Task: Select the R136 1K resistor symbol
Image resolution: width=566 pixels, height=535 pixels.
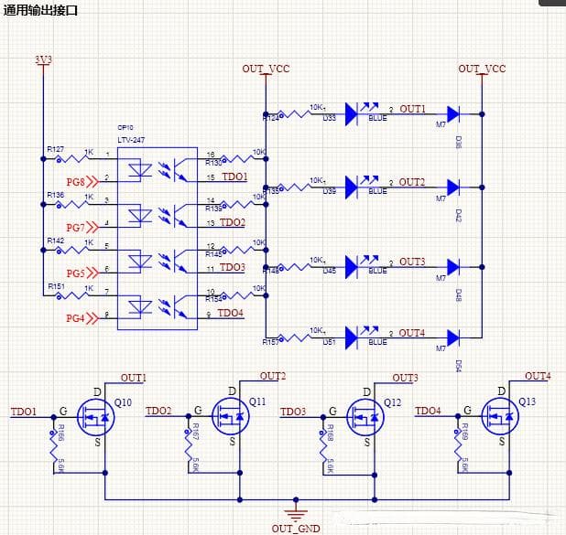Action: click(72, 204)
